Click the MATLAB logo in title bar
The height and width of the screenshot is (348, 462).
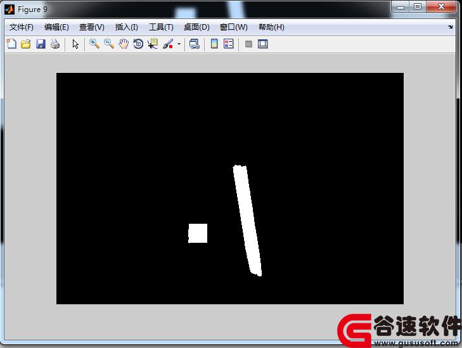(x=10, y=10)
